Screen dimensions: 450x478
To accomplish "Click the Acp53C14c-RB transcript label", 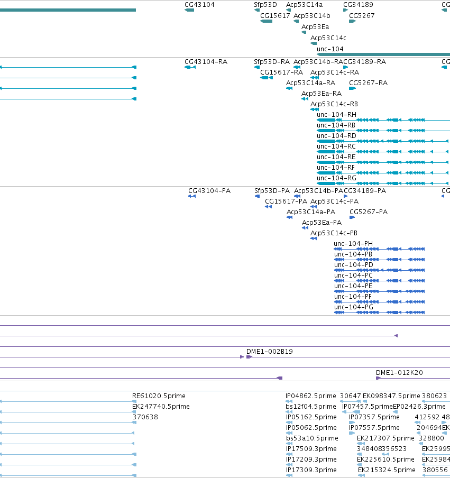I will (x=334, y=104).
